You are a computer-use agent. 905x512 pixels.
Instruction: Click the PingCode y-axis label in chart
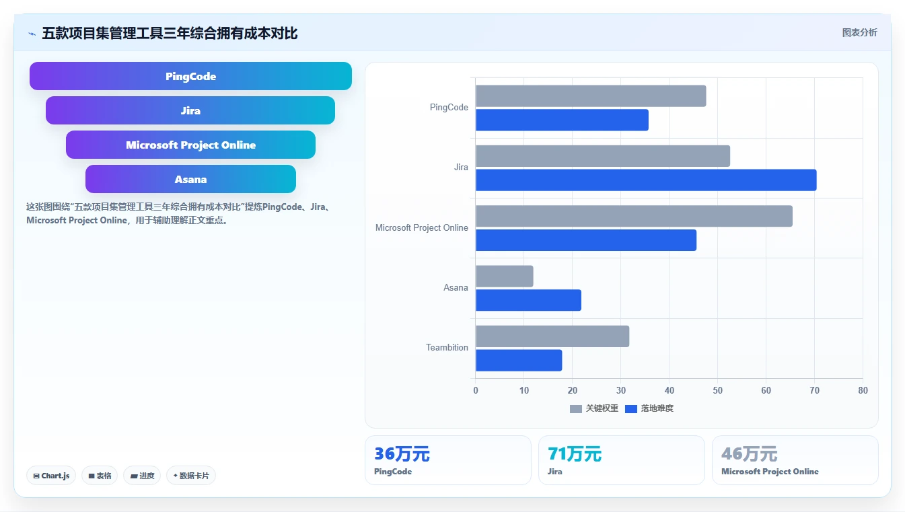(x=449, y=107)
